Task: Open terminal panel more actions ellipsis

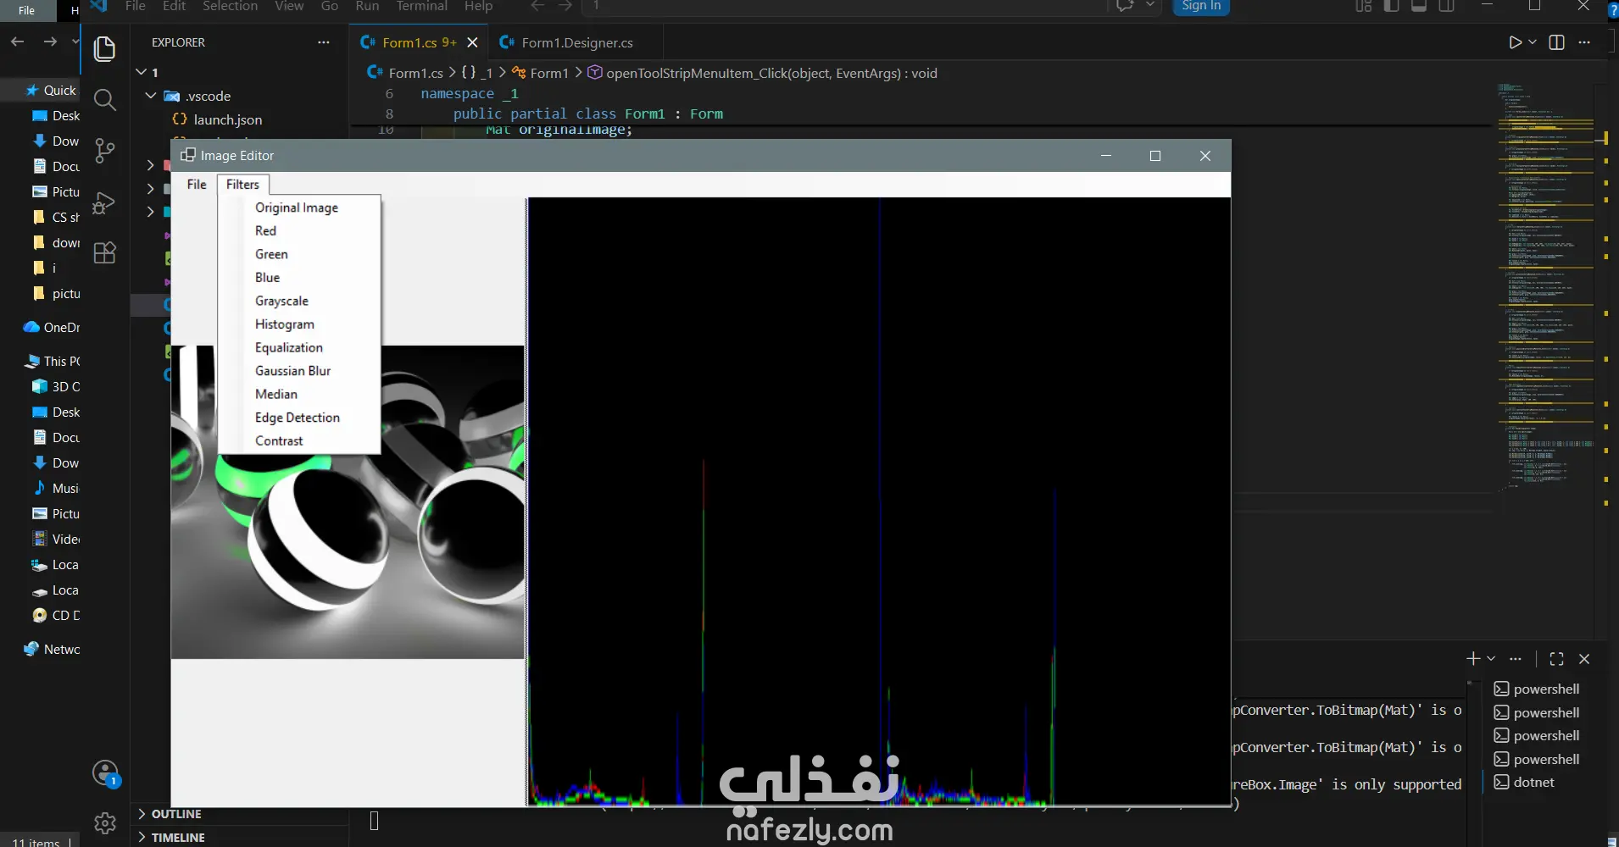Action: point(1516,658)
